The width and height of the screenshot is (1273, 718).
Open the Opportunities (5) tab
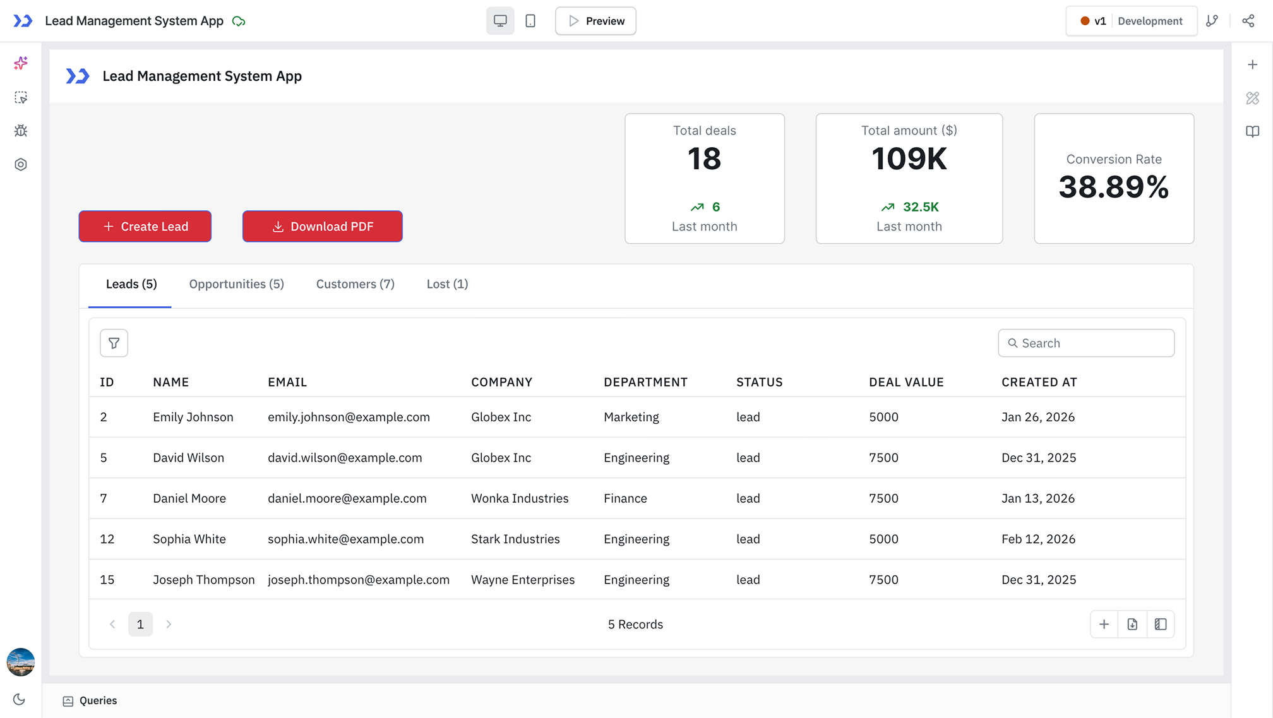coord(236,284)
